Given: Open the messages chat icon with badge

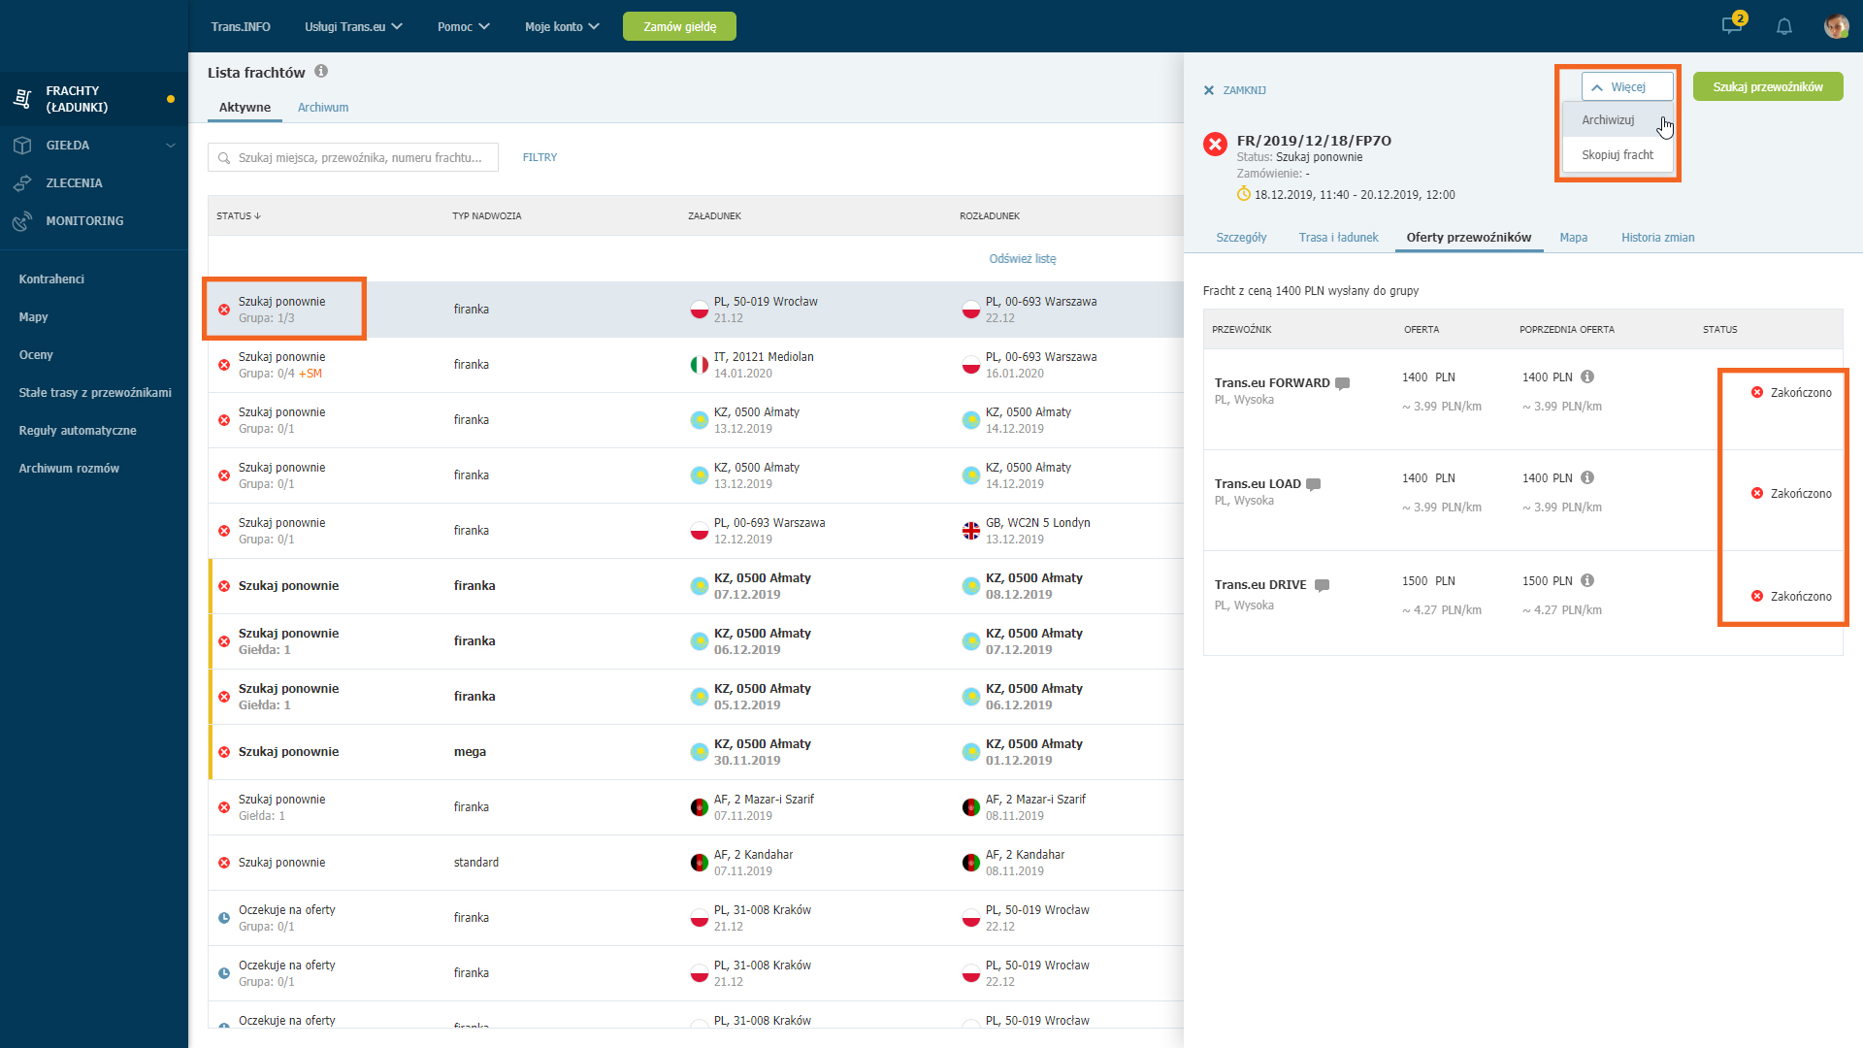Looking at the screenshot, I should point(1733,25).
